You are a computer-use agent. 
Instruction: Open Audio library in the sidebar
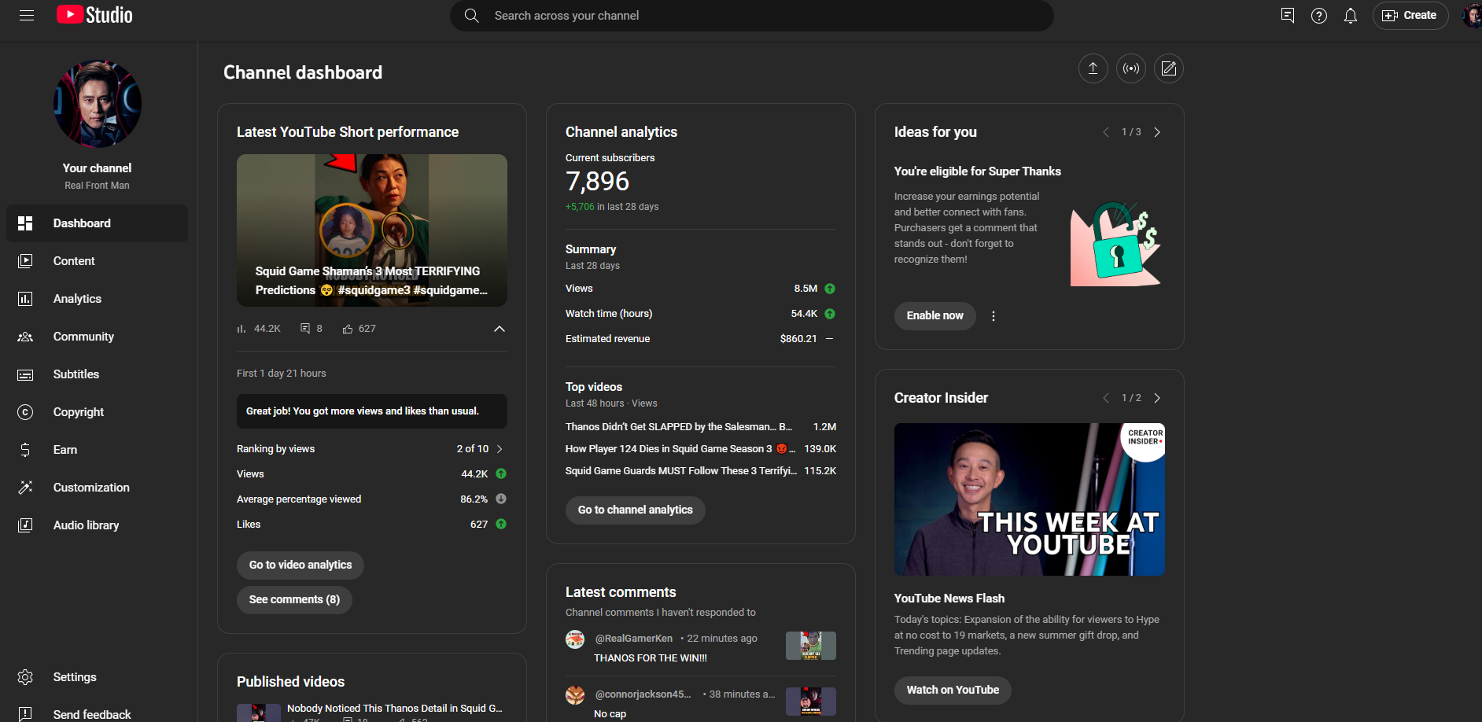[x=98, y=525]
